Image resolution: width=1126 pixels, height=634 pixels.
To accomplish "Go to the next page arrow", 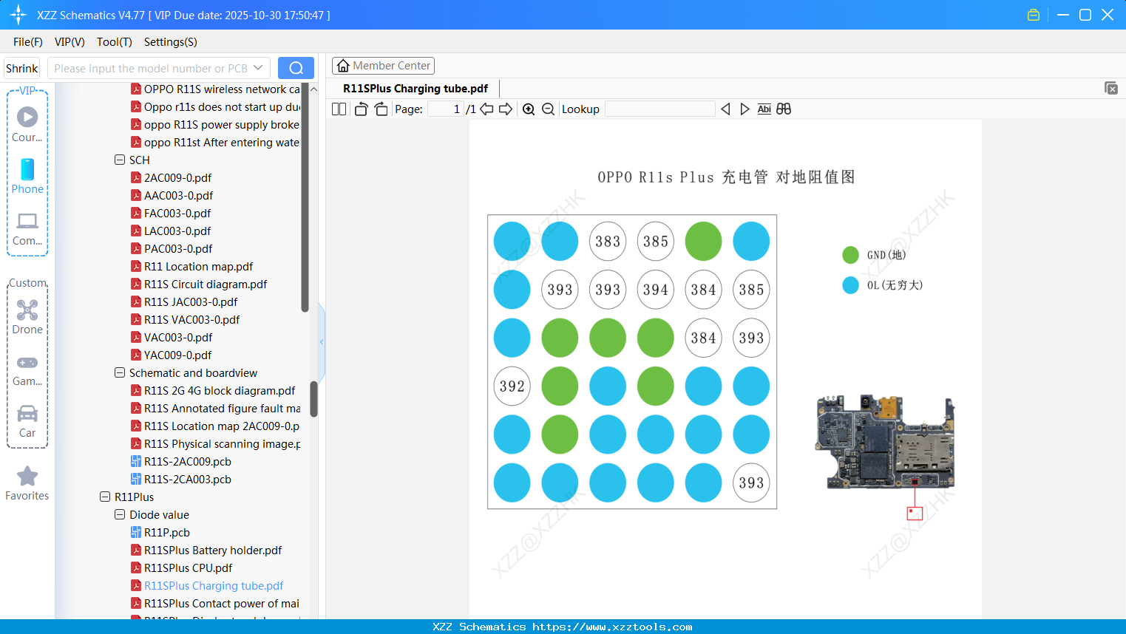I will (506, 109).
